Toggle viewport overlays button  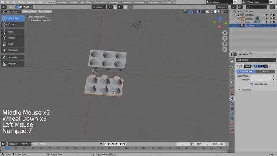(x=199, y=12)
